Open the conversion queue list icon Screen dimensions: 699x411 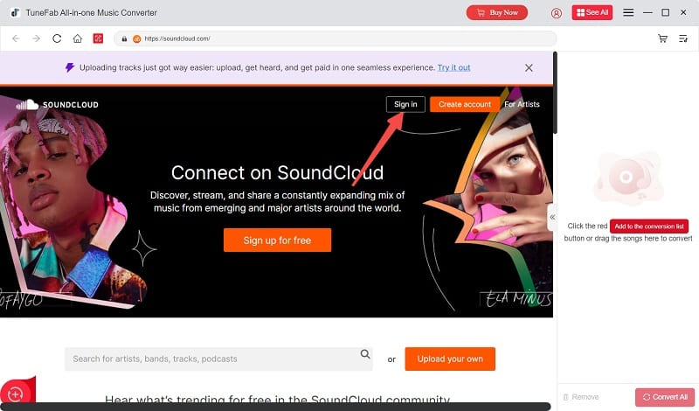pyautogui.click(x=683, y=38)
